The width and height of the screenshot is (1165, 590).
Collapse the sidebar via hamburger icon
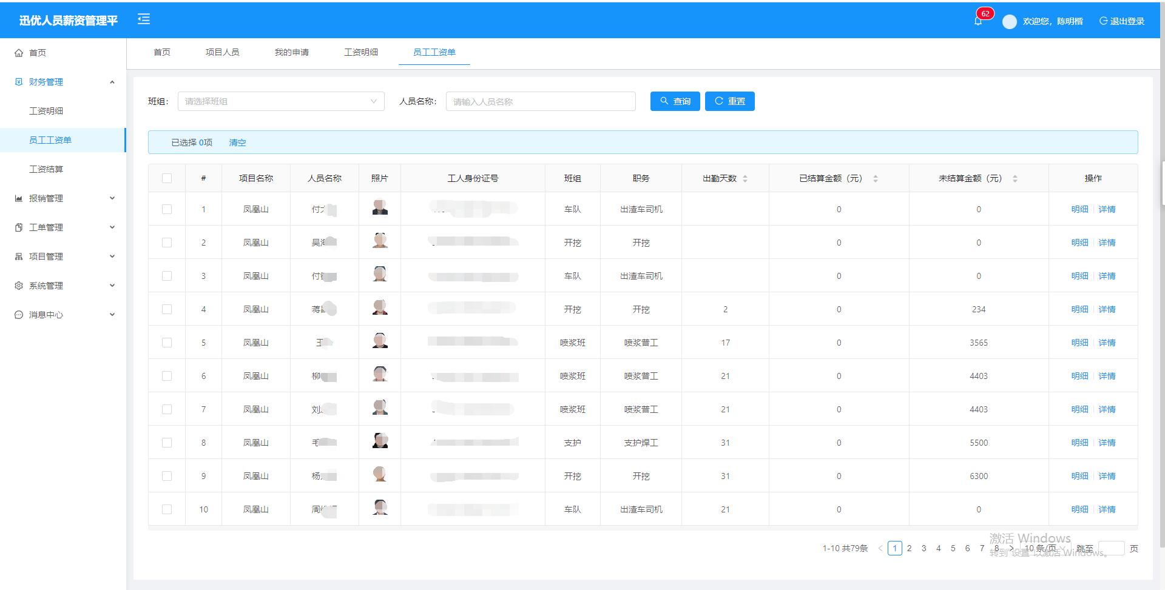143,19
